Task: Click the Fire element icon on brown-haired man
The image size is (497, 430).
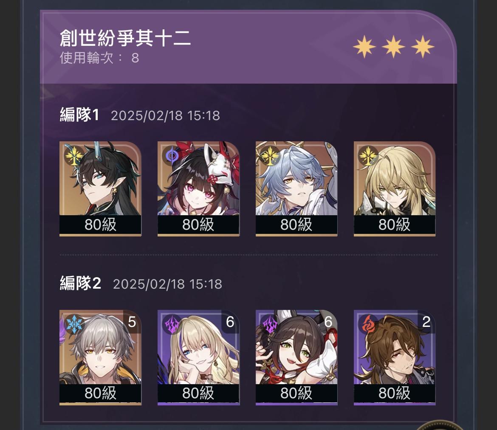Action: (x=368, y=324)
